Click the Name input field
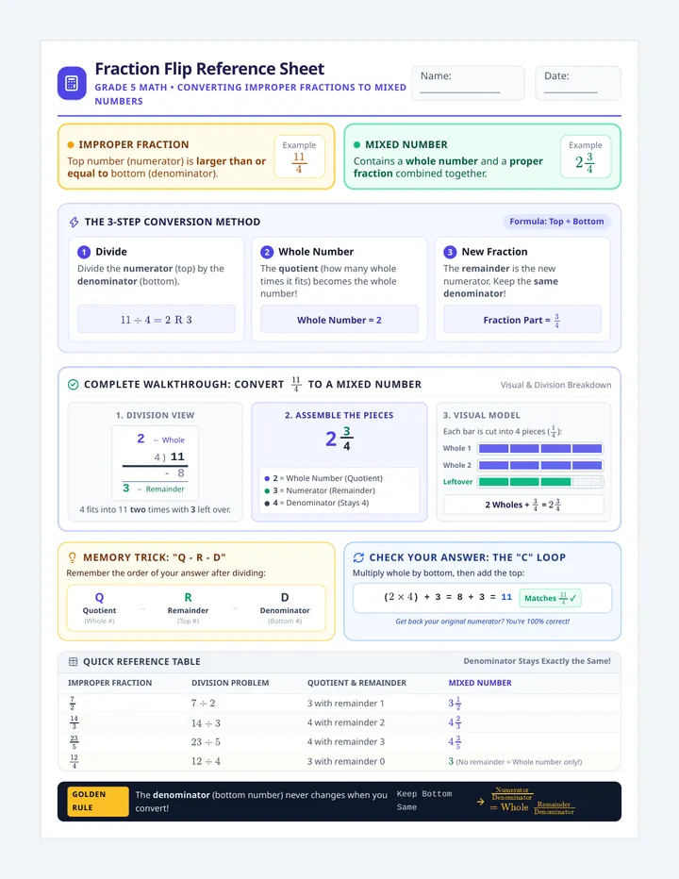This screenshot has width=679, height=879. point(468,83)
